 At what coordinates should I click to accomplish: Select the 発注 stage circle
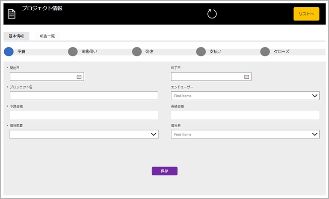pos(137,52)
